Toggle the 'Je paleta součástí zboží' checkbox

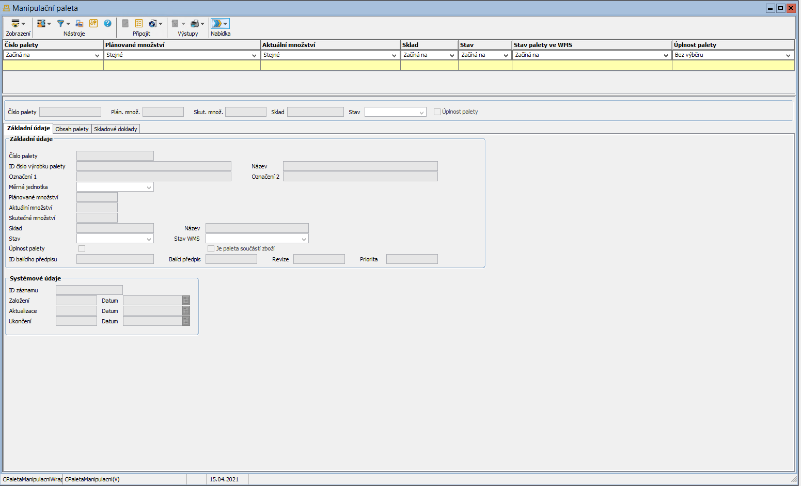(x=211, y=249)
